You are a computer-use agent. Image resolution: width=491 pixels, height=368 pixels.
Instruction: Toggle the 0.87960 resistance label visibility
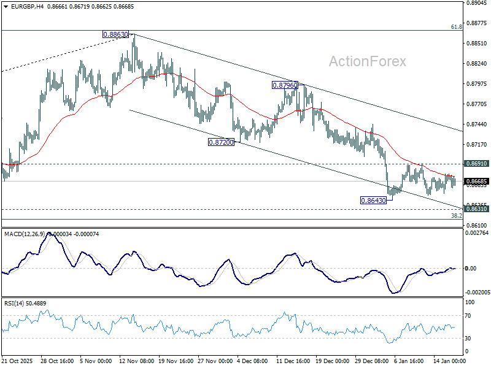pos(284,86)
